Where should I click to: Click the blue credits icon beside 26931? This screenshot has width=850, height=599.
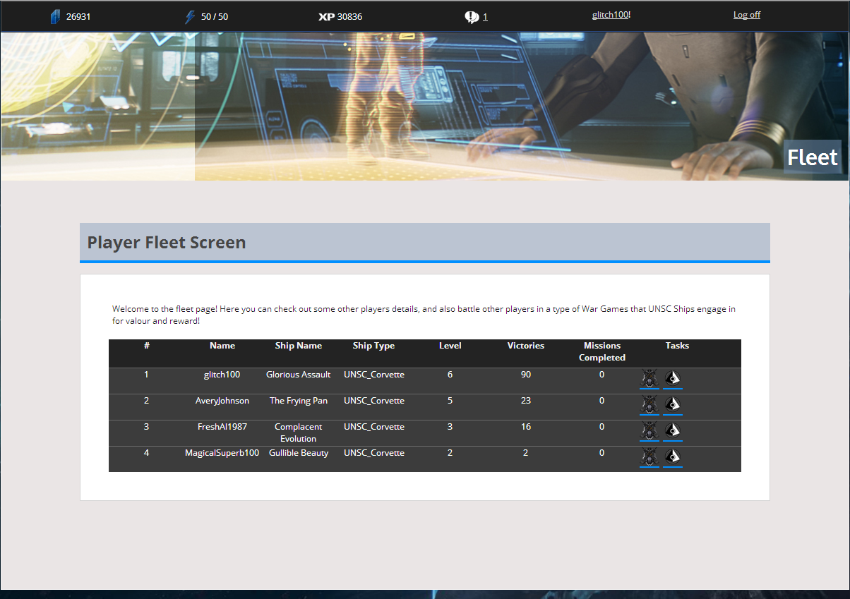coord(56,17)
